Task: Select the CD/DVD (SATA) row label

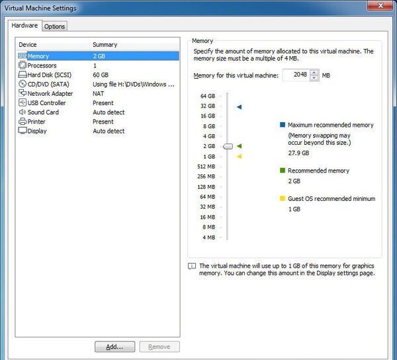Action: click(48, 84)
